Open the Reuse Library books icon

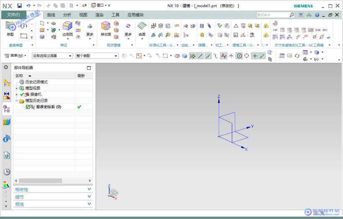pyautogui.click(x=7, y=122)
